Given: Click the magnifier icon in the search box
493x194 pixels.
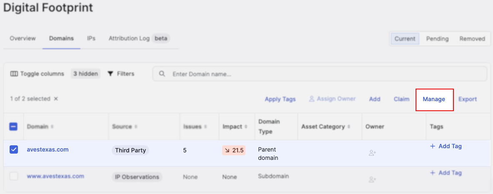Looking at the screenshot, I should (x=162, y=74).
